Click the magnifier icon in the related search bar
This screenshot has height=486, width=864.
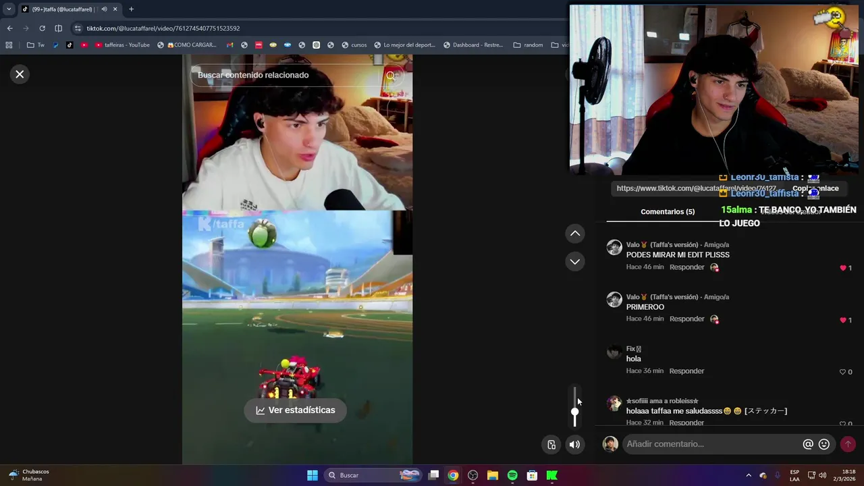(x=391, y=76)
